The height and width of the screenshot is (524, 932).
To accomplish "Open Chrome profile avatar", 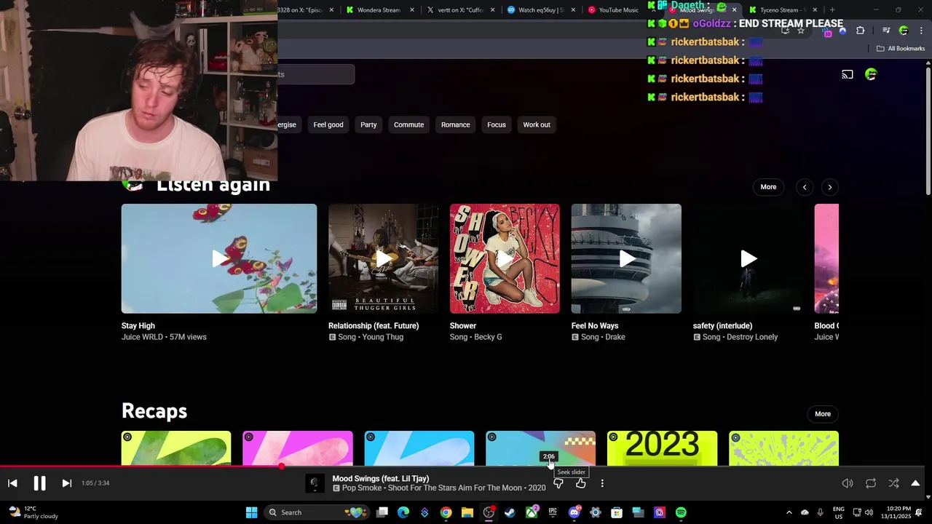I will tap(904, 31).
